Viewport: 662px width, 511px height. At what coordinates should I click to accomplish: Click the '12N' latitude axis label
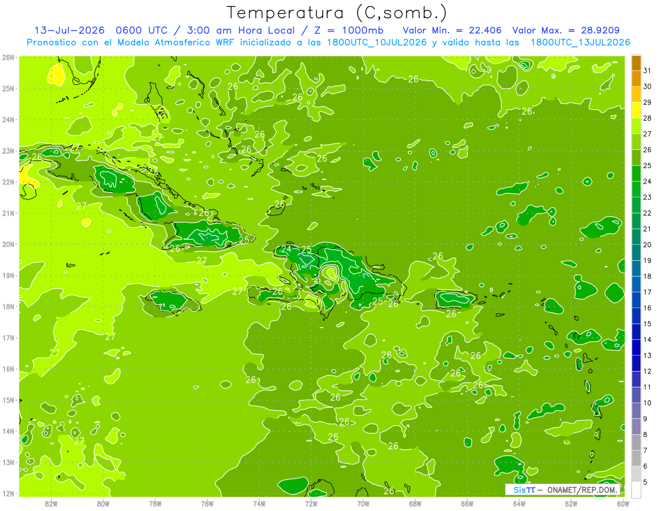click(x=8, y=493)
